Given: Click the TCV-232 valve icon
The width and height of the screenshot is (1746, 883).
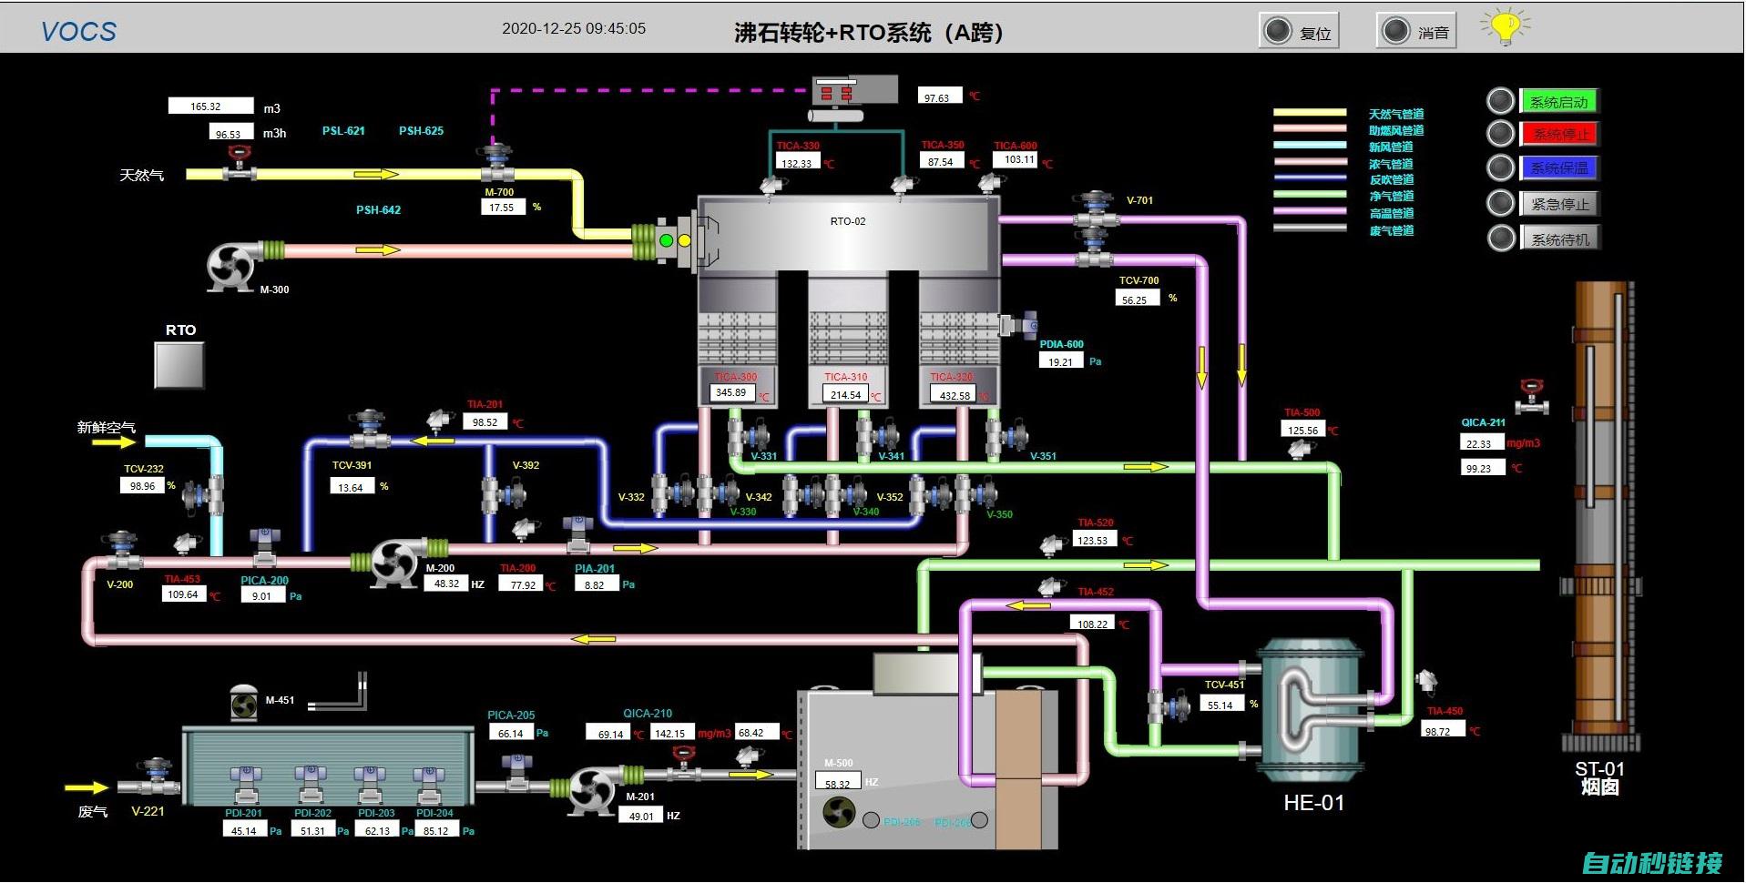Looking at the screenshot, I should tap(203, 495).
